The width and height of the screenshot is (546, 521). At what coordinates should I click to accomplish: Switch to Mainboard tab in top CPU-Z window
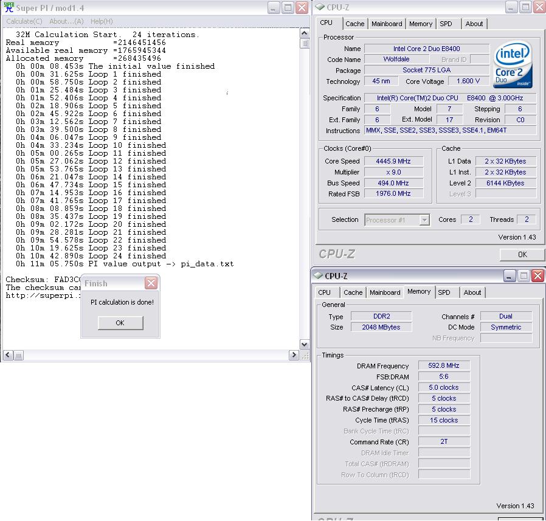click(387, 24)
